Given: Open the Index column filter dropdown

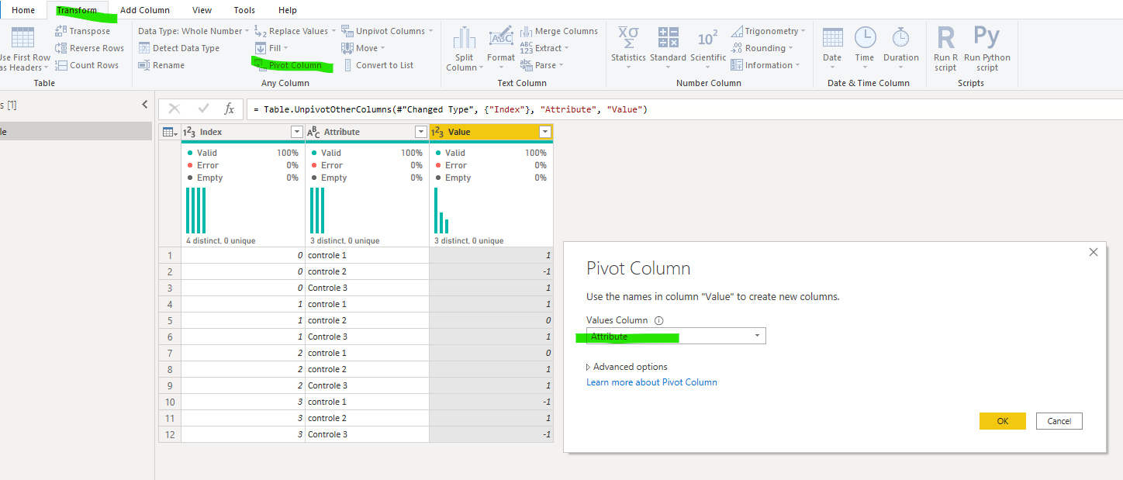Looking at the screenshot, I should pyautogui.click(x=296, y=132).
